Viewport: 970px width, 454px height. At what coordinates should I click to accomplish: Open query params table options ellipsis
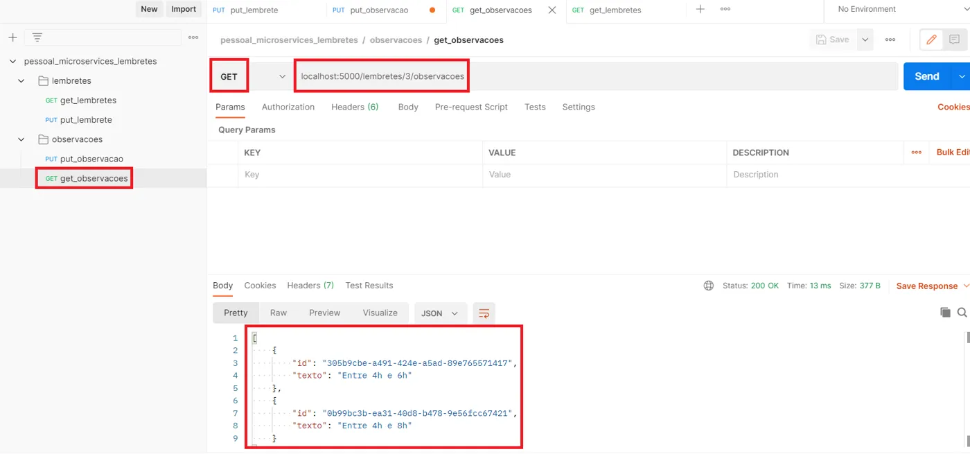[917, 152]
